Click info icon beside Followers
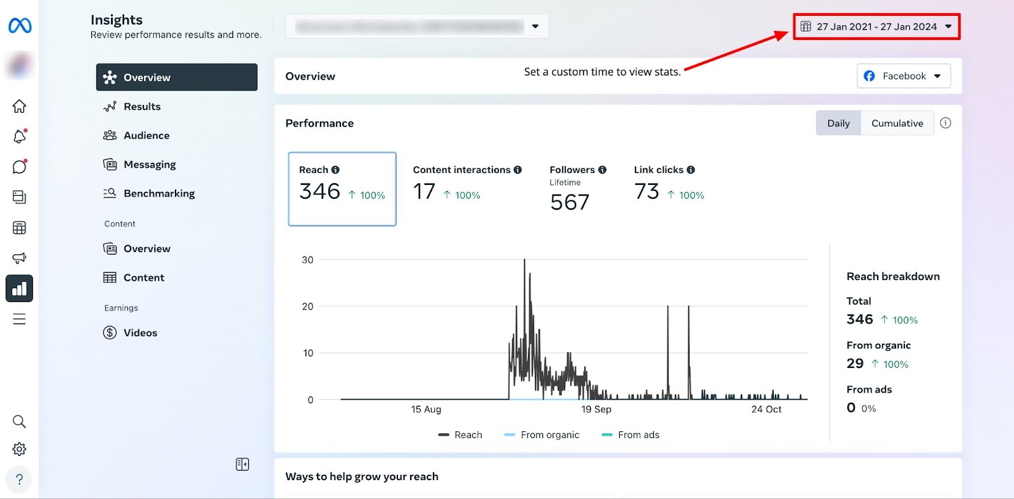 click(602, 170)
